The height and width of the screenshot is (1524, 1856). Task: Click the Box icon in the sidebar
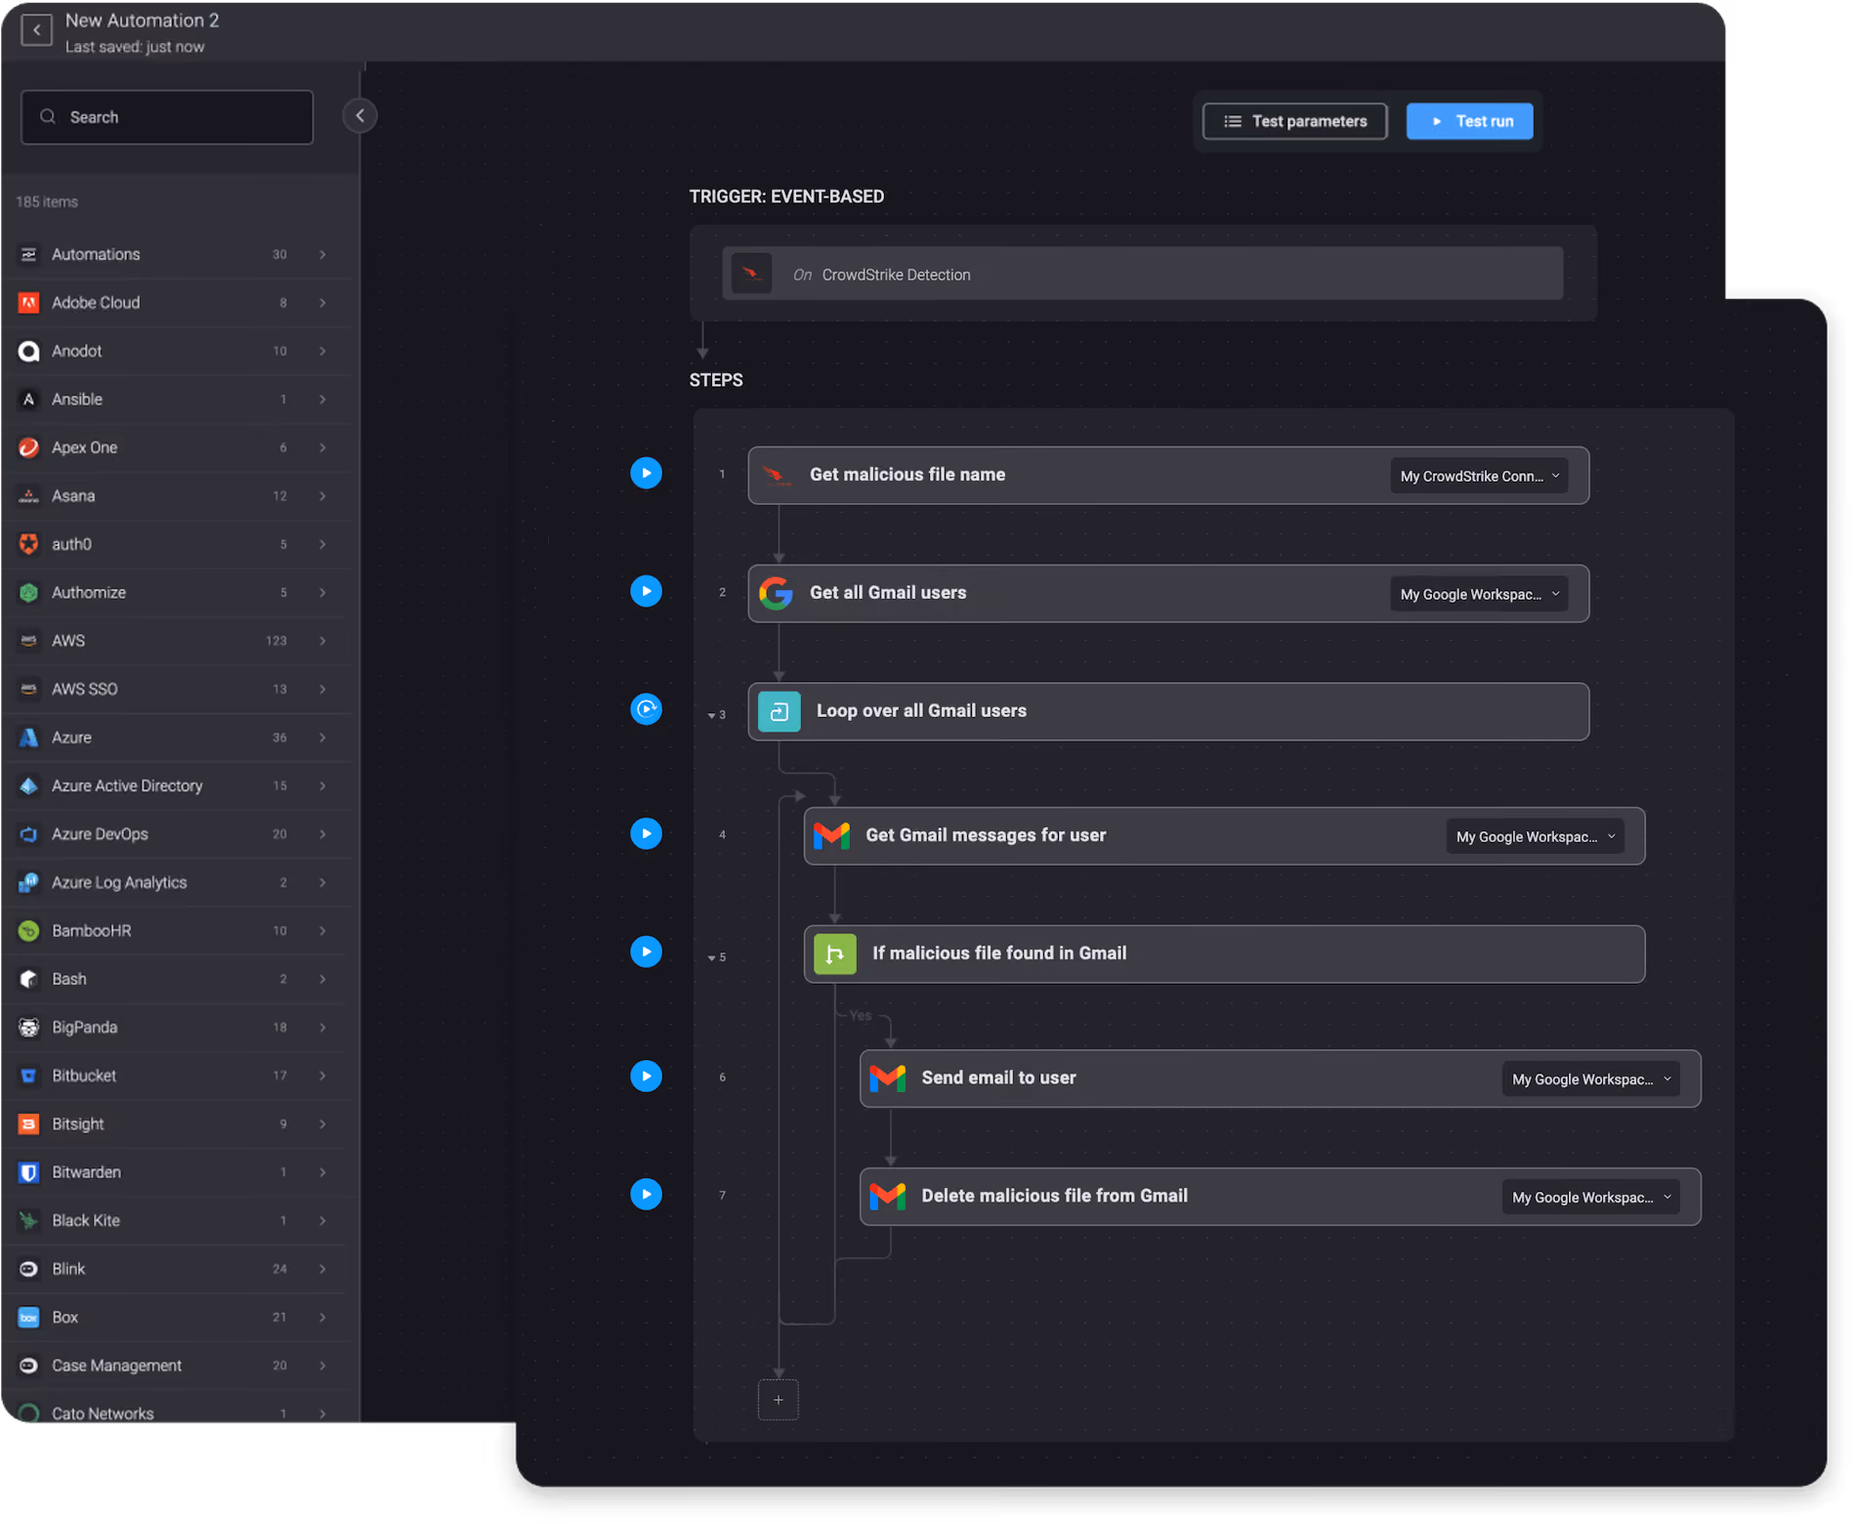coord(29,1318)
